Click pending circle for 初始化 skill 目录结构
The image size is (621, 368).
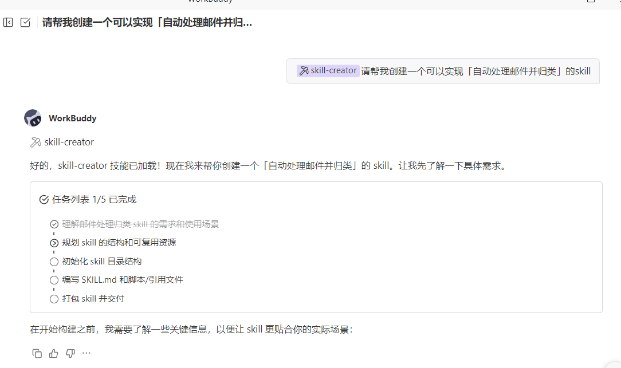pos(54,262)
